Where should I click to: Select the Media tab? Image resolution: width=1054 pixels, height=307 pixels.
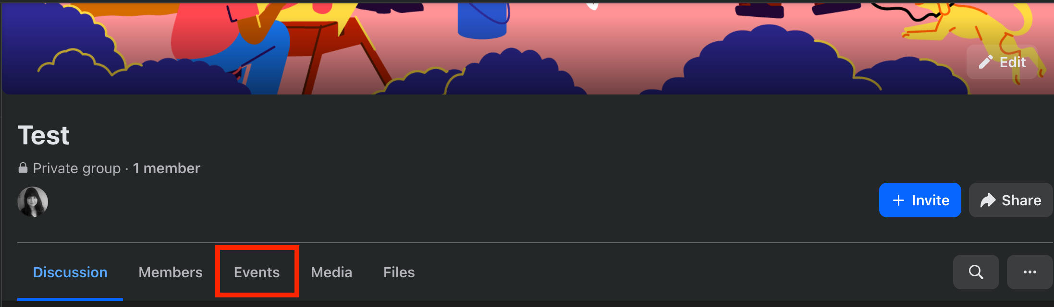[331, 272]
